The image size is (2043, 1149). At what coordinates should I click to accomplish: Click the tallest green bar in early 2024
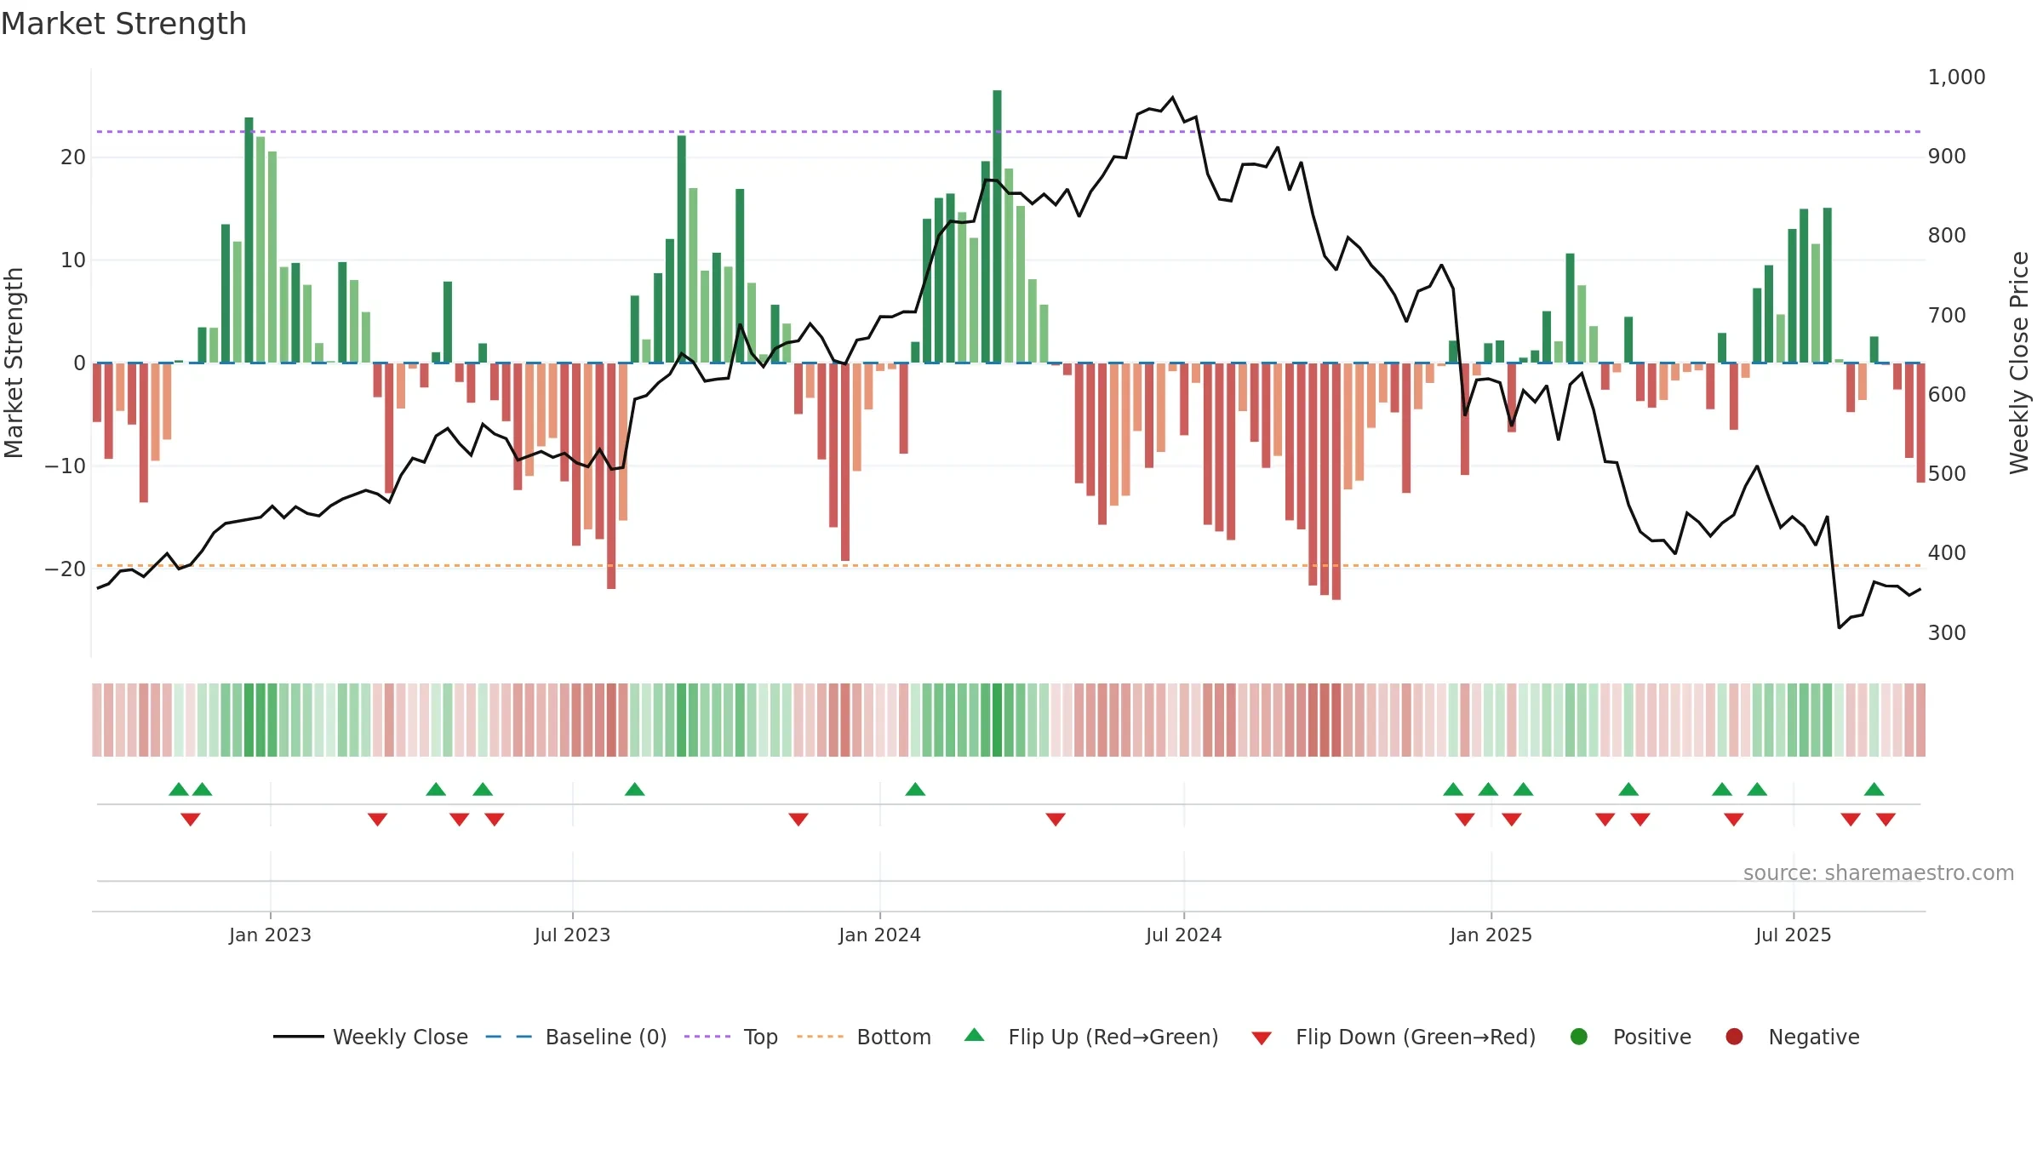pyautogui.click(x=997, y=226)
